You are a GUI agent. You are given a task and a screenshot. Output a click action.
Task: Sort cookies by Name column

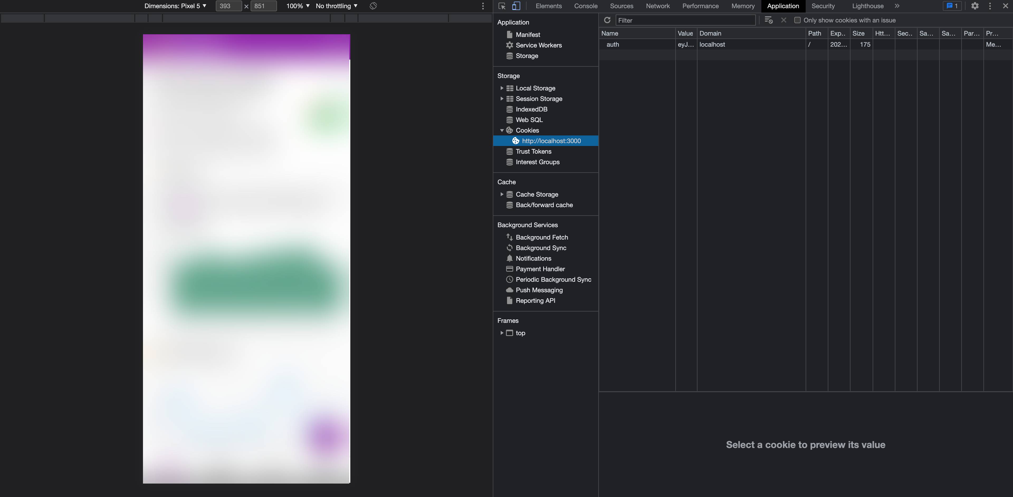click(637, 33)
